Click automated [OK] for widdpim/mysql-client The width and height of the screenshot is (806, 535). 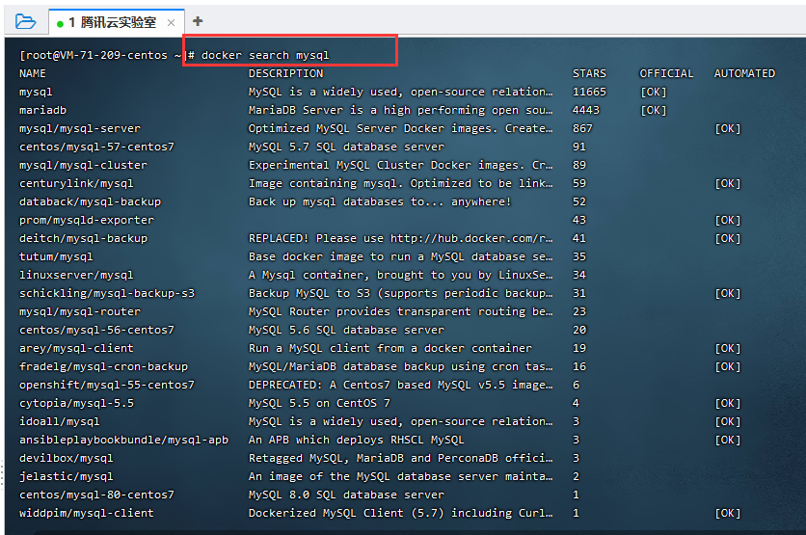[727, 514]
